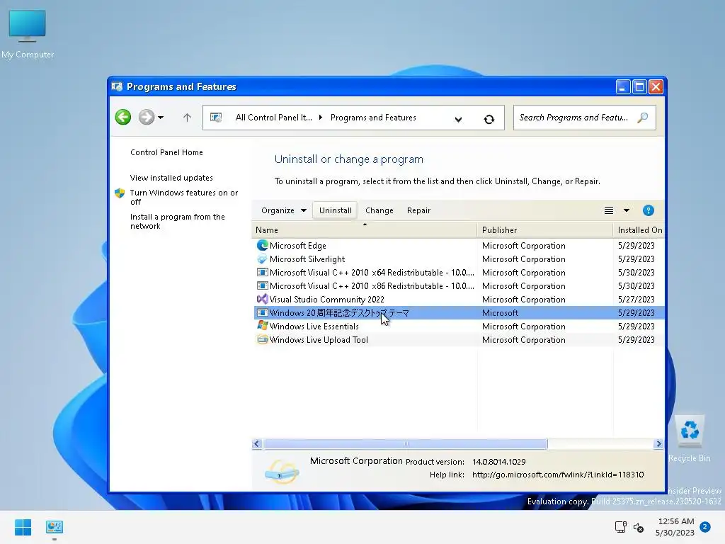The image size is (725, 544).
Task: Select Windows Live Essentials name
Action: coord(314,326)
